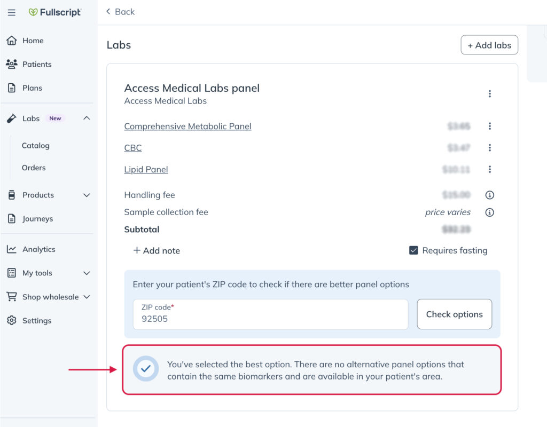Click the ZIP code prompt text above the field
Image resolution: width=547 pixels, height=427 pixels.
(x=271, y=284)
